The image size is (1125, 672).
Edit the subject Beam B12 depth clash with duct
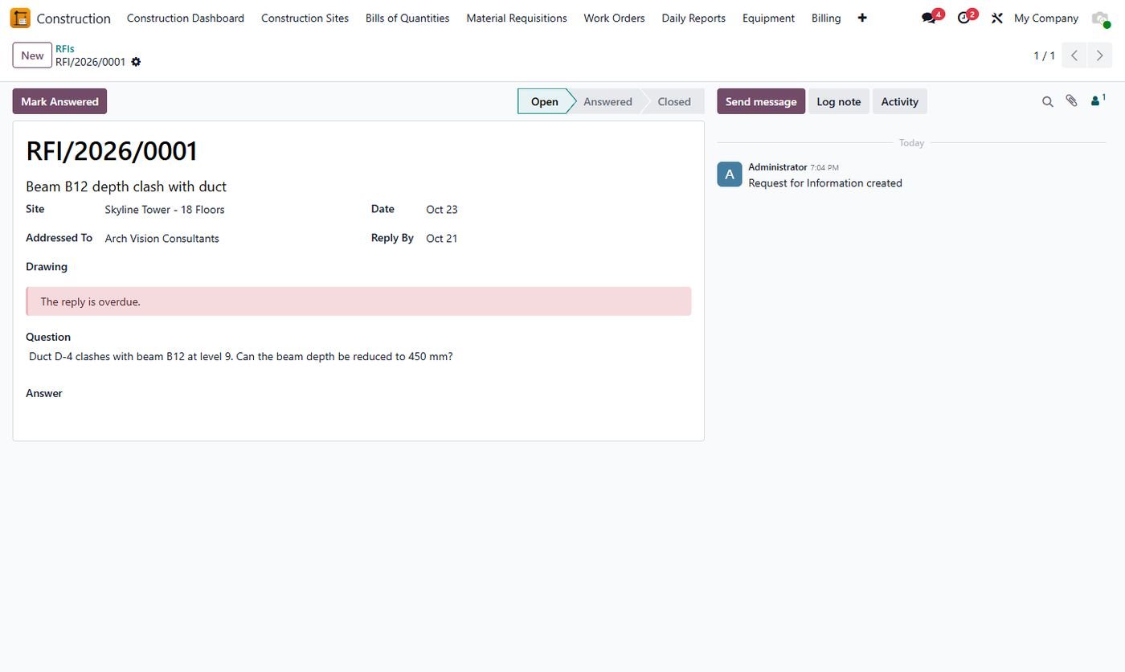coord(126,186)
